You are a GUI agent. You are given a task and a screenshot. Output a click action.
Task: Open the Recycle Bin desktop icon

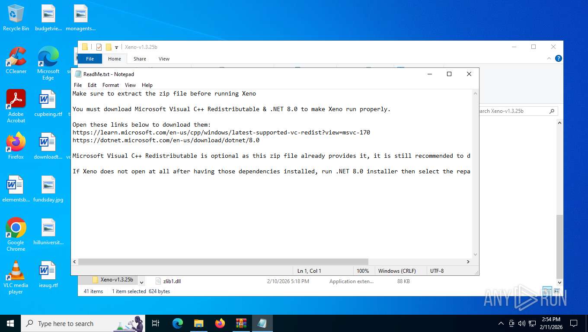16,18
